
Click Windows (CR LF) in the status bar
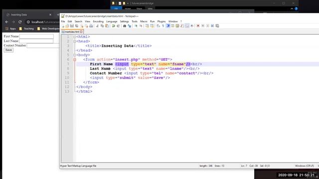pyautogui.click(x=305, y=166)
